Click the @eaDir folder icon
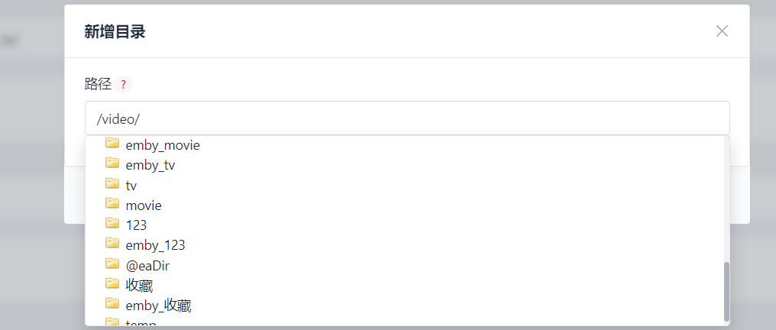Viewport: 776px width, 330px height. [112, 263]
